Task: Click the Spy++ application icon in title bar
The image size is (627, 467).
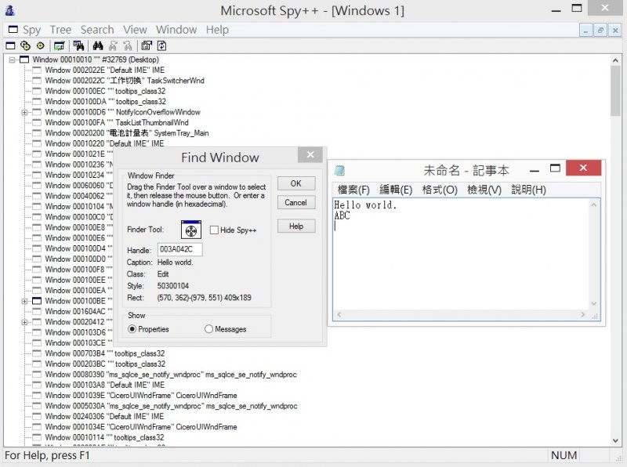Action: coord(10,10)
